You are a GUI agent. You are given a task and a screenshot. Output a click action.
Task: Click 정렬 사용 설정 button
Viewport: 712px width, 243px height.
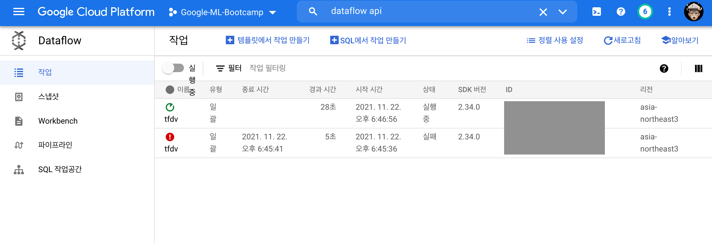[x=555, y=40]
